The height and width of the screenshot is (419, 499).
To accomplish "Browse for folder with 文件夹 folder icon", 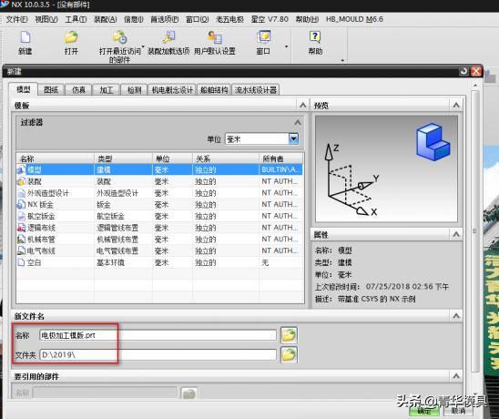I will coord(289,354).
